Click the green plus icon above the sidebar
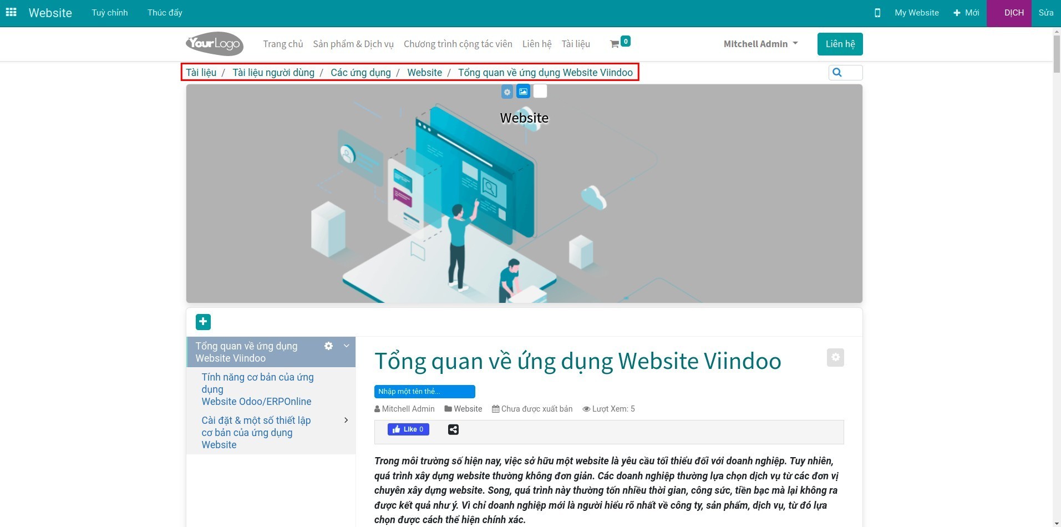 (202, 322)
